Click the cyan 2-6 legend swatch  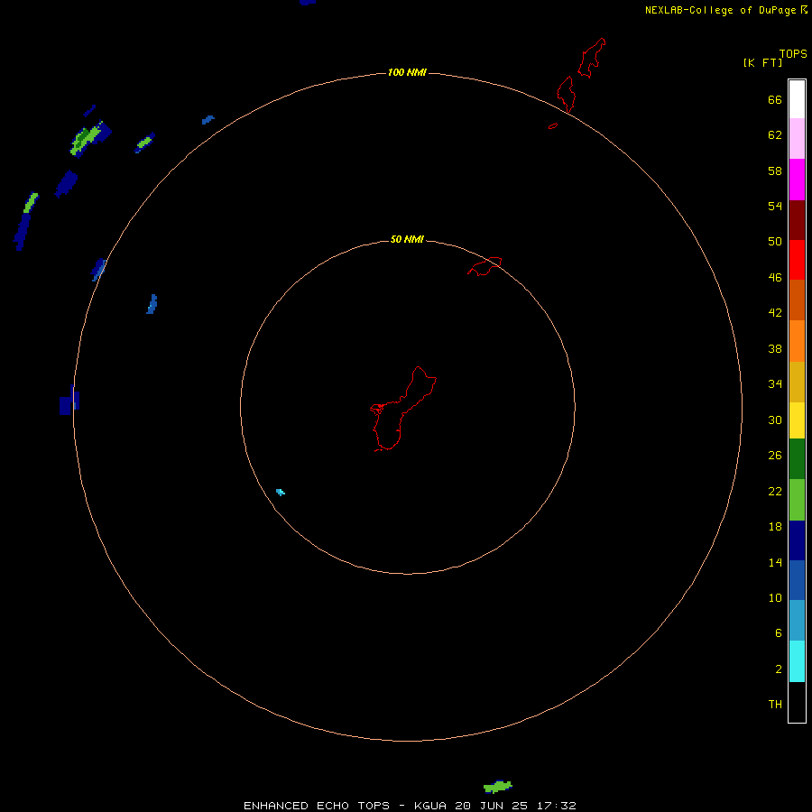(797, 661)
